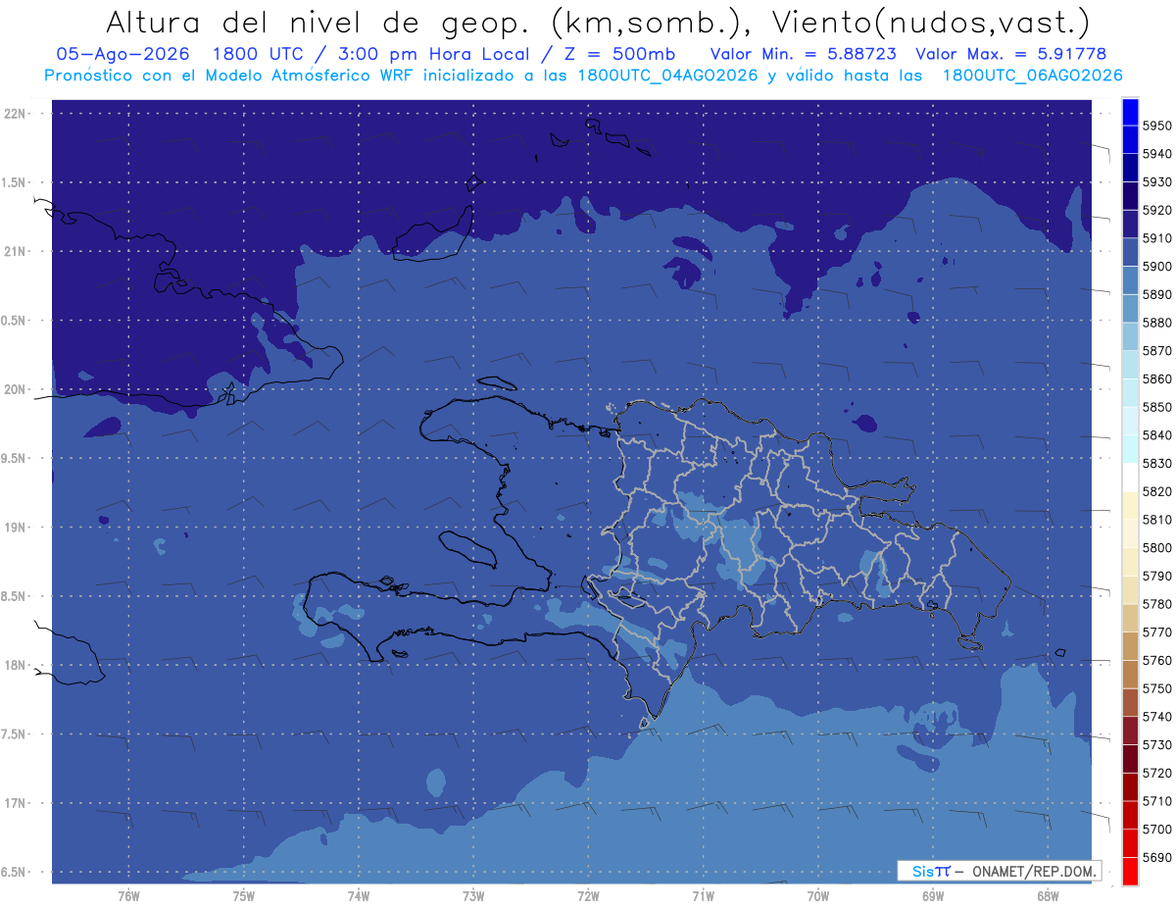The height and width of the screenshot is (909, 1176).
Task: Click the '72W' longitude axis label
Action: click(588, 895)
